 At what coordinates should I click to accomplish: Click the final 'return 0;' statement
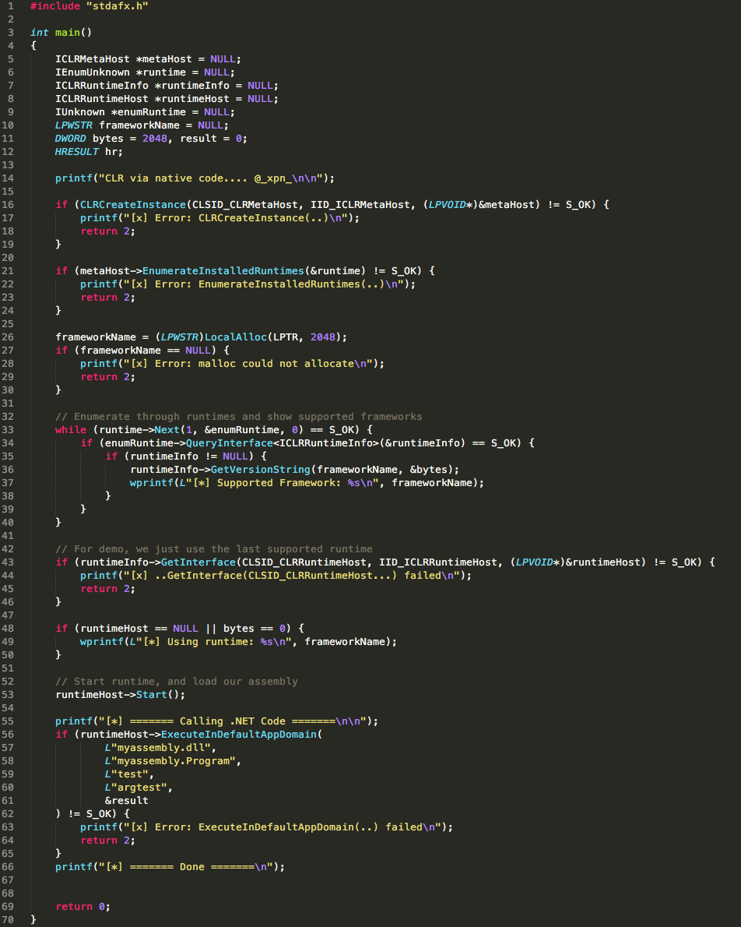[x=83, y=907]
